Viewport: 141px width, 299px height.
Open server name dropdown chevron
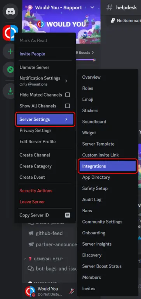coord(92,7)
